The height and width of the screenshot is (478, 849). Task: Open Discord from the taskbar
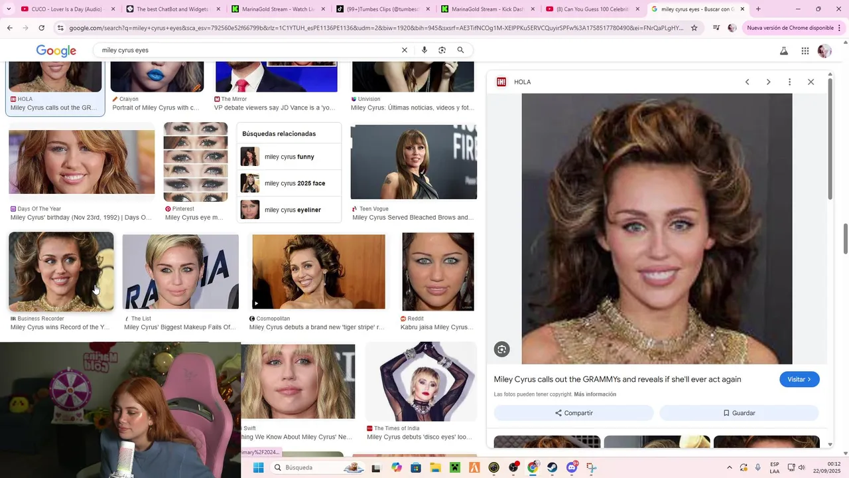click(572, 467)
